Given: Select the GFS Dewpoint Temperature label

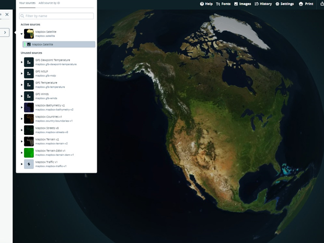Looking at the screenshot, I should point(53,60).
